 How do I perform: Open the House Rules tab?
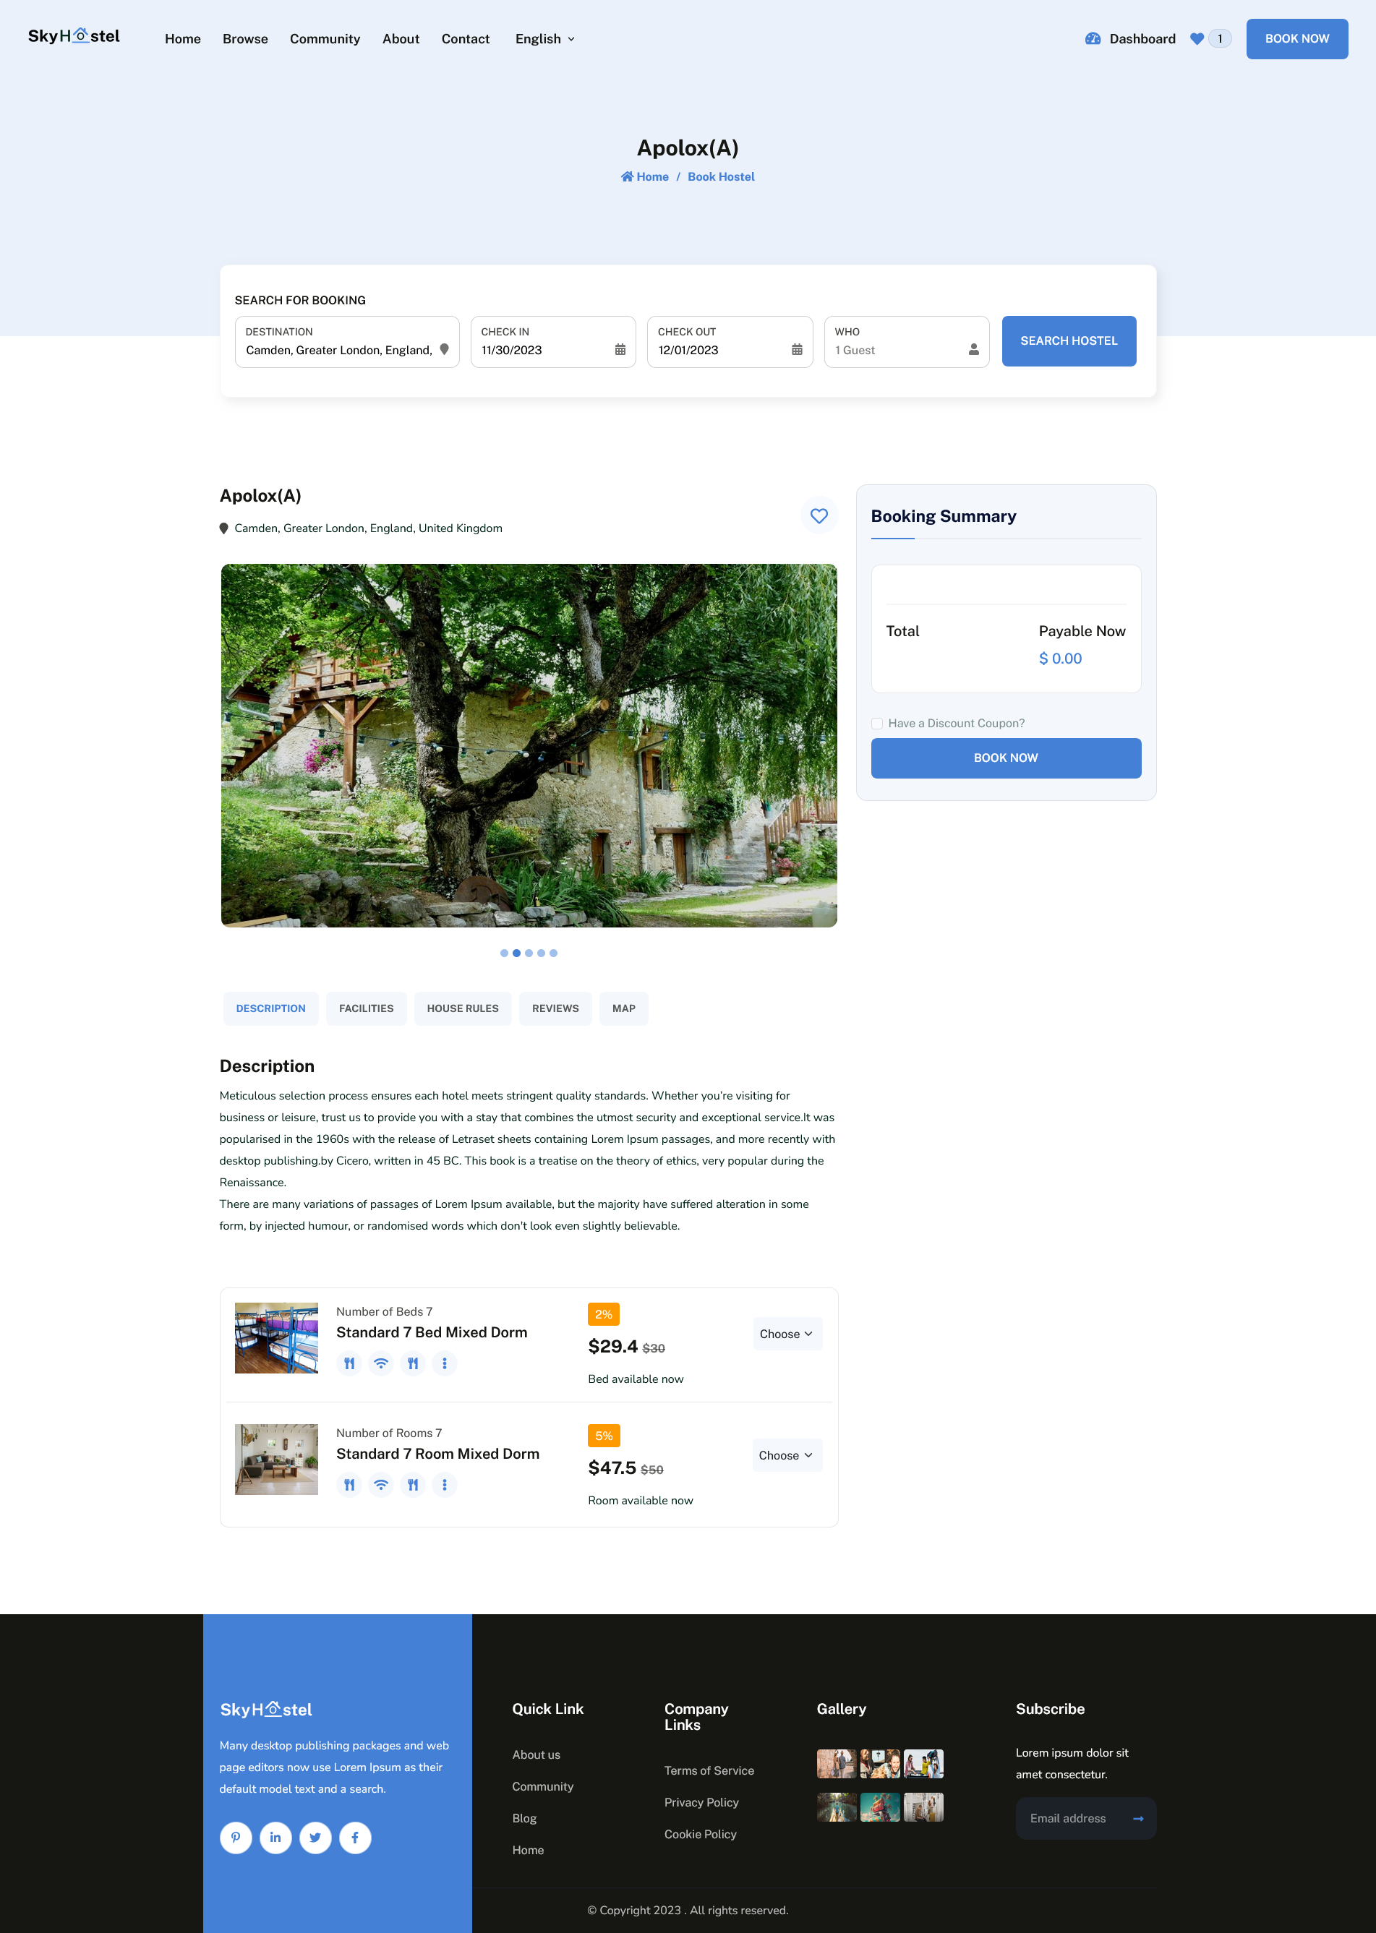(463, 1008)
